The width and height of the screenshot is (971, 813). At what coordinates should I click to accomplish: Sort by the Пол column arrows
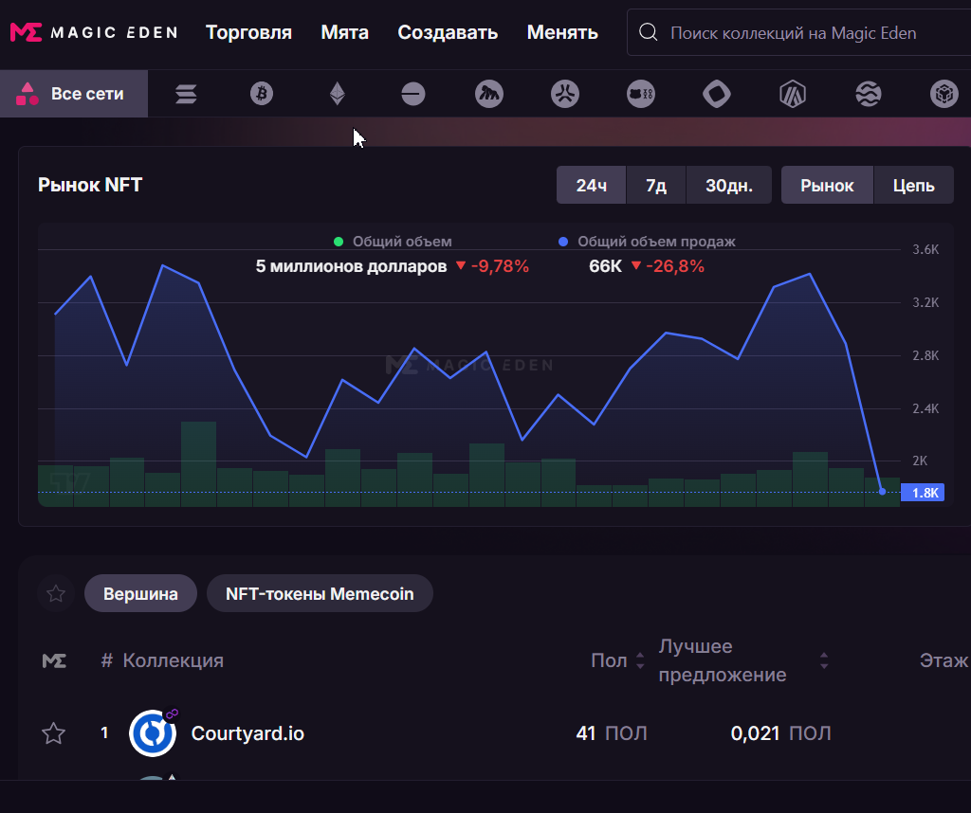[x=640, y=660]
